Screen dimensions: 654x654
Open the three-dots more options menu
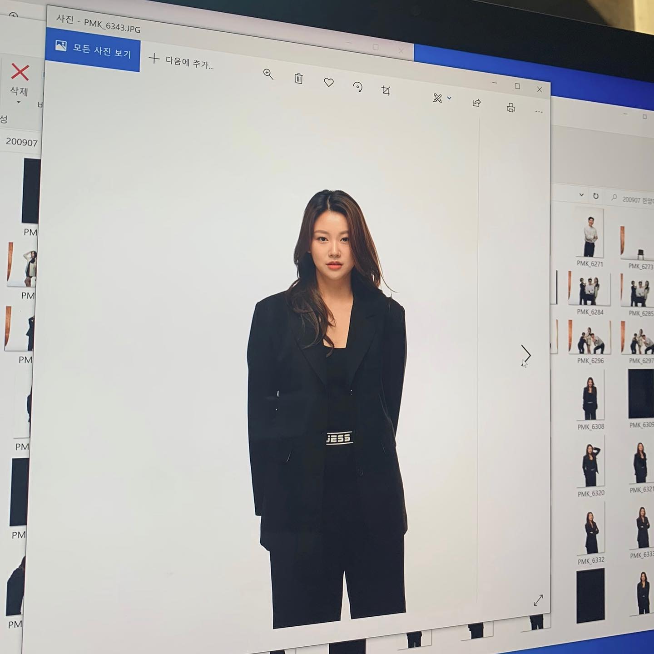(x=539, y=112)
